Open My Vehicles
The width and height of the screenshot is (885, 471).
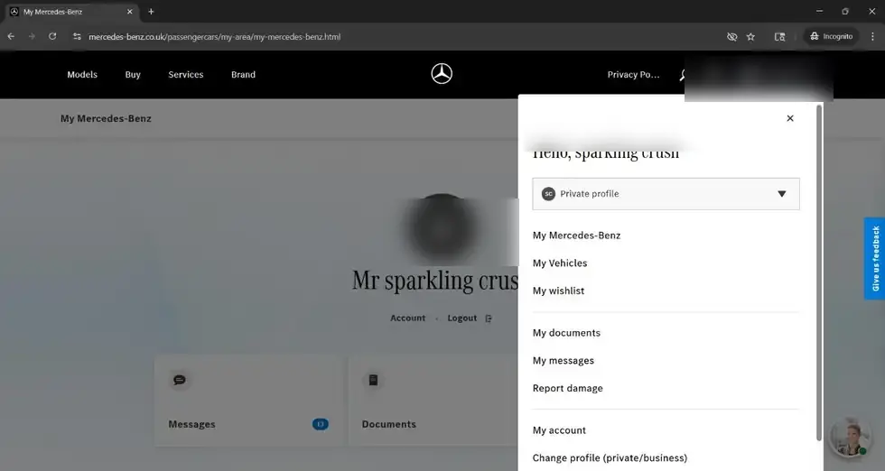click(x=560, y=263)
